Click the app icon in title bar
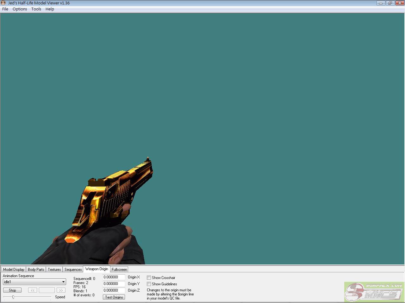The width and height of the screenshot is (405, 303). 3,3
